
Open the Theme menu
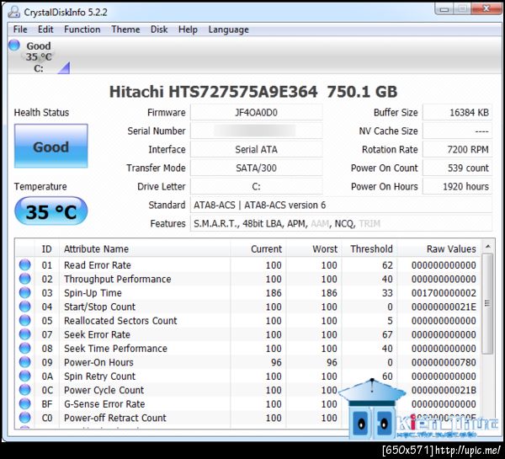click(125, 29)
